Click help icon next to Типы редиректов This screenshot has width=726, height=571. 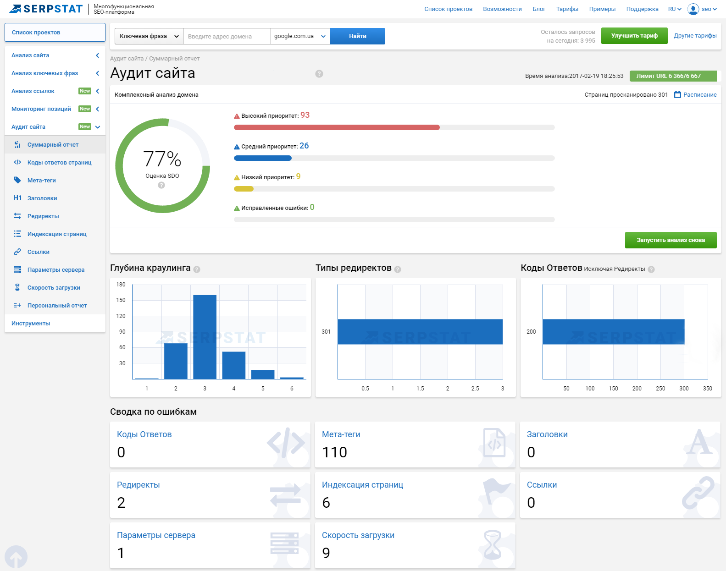coord(398,269)
